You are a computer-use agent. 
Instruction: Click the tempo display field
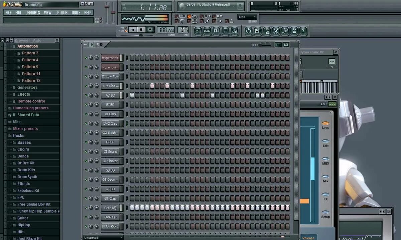click(166, 30)
